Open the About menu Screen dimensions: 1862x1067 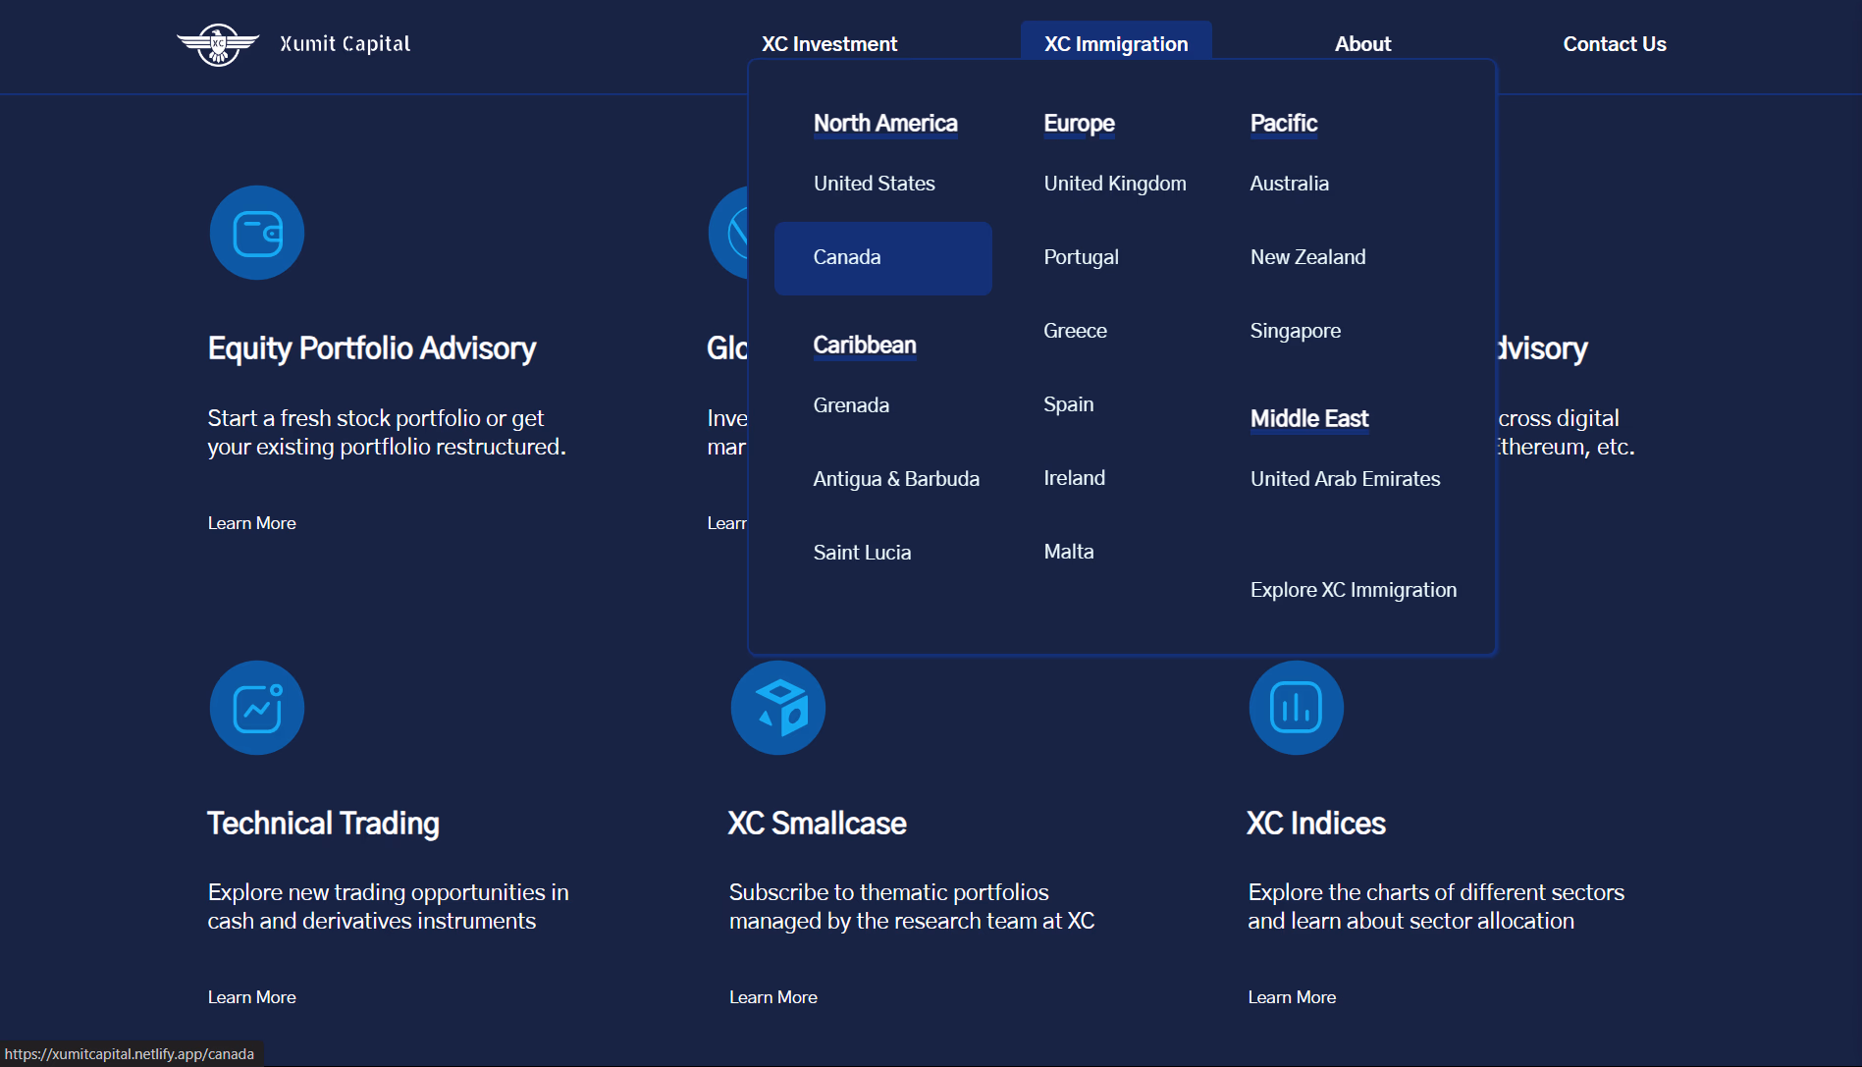point(1362,43)
